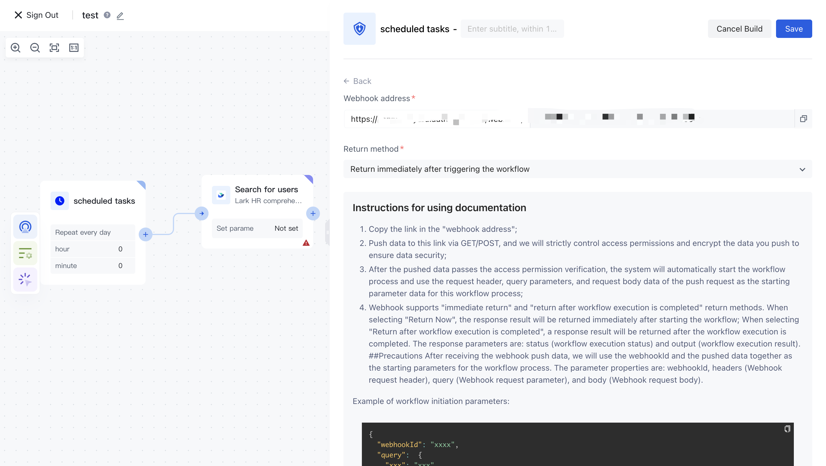Zoom in on the workflow canvas
The height and width of the screenshot is (466, 826).
pos(16,47)
